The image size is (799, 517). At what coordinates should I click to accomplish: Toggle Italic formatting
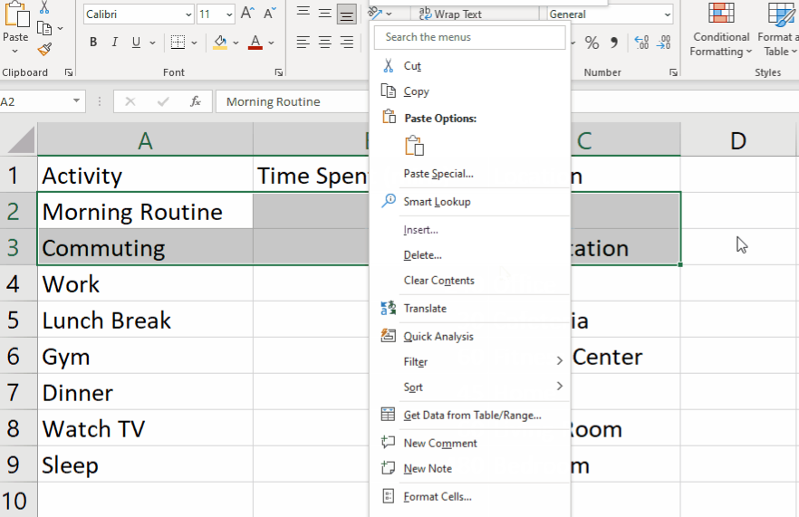click(x=115, y=43)
